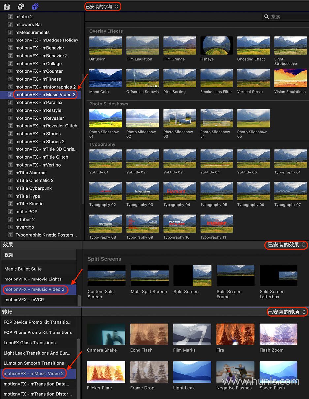
Task: Open the installed transitions (已安装的转场) dropdown
Action: [287, 312]
